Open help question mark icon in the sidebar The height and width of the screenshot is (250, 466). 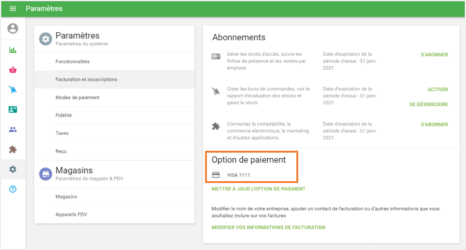[13, 189]
